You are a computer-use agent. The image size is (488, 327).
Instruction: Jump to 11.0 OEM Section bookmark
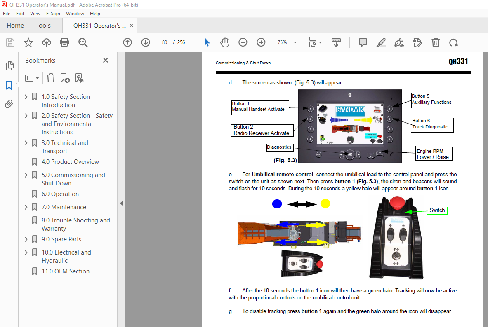[65, 271]
